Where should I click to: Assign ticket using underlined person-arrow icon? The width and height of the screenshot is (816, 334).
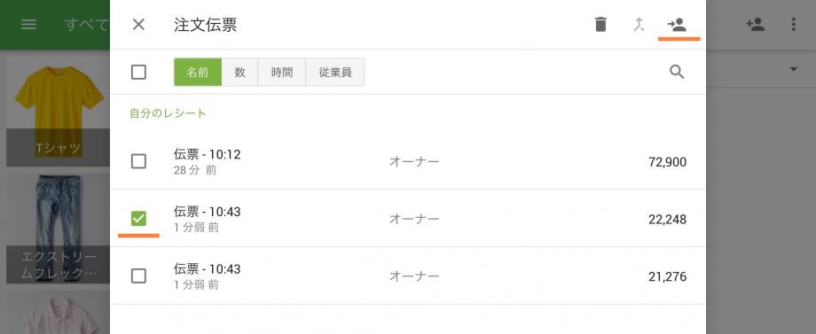[x=677, y=25]
